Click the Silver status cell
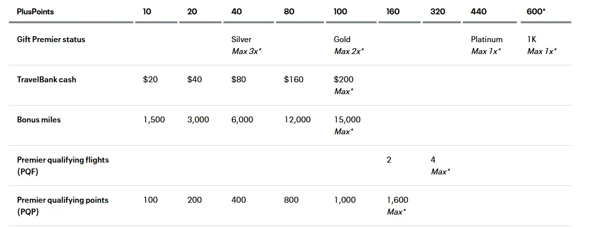 (x=241, y=40)
